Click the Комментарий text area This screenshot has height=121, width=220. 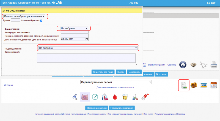tap(86, 58)
